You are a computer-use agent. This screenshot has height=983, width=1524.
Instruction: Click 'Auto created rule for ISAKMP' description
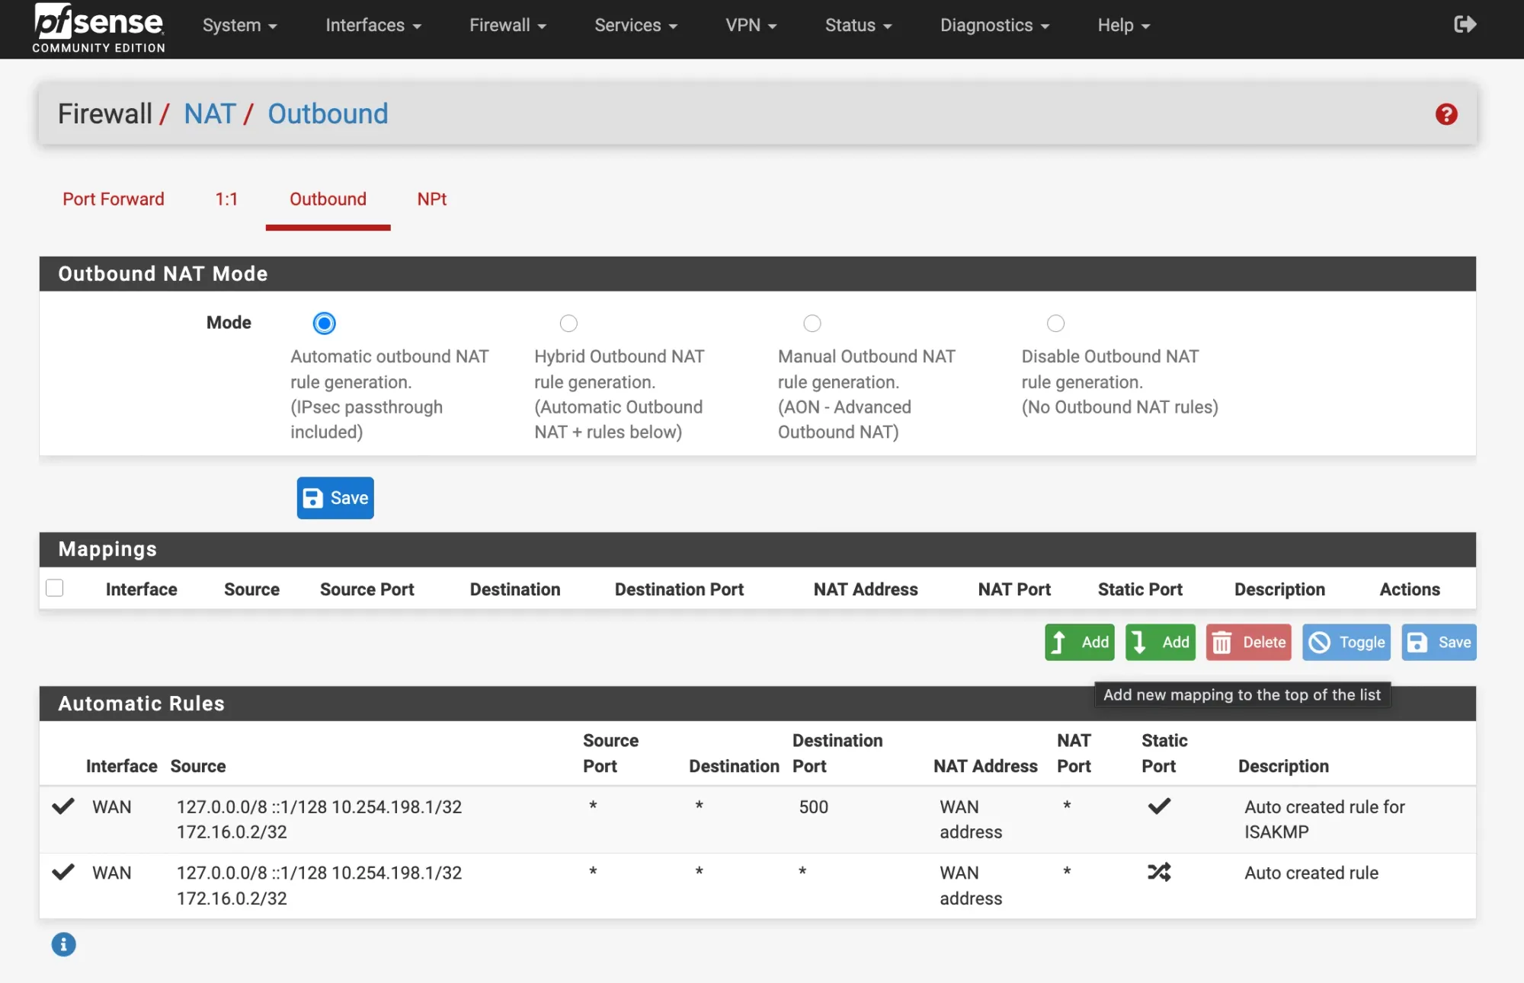pos(1324,819)
